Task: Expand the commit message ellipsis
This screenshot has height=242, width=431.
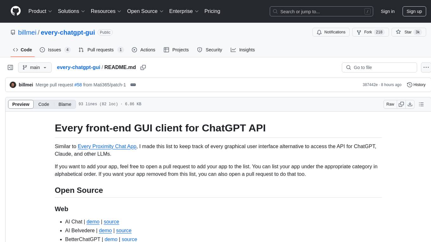Action: (x=133, y=85)
